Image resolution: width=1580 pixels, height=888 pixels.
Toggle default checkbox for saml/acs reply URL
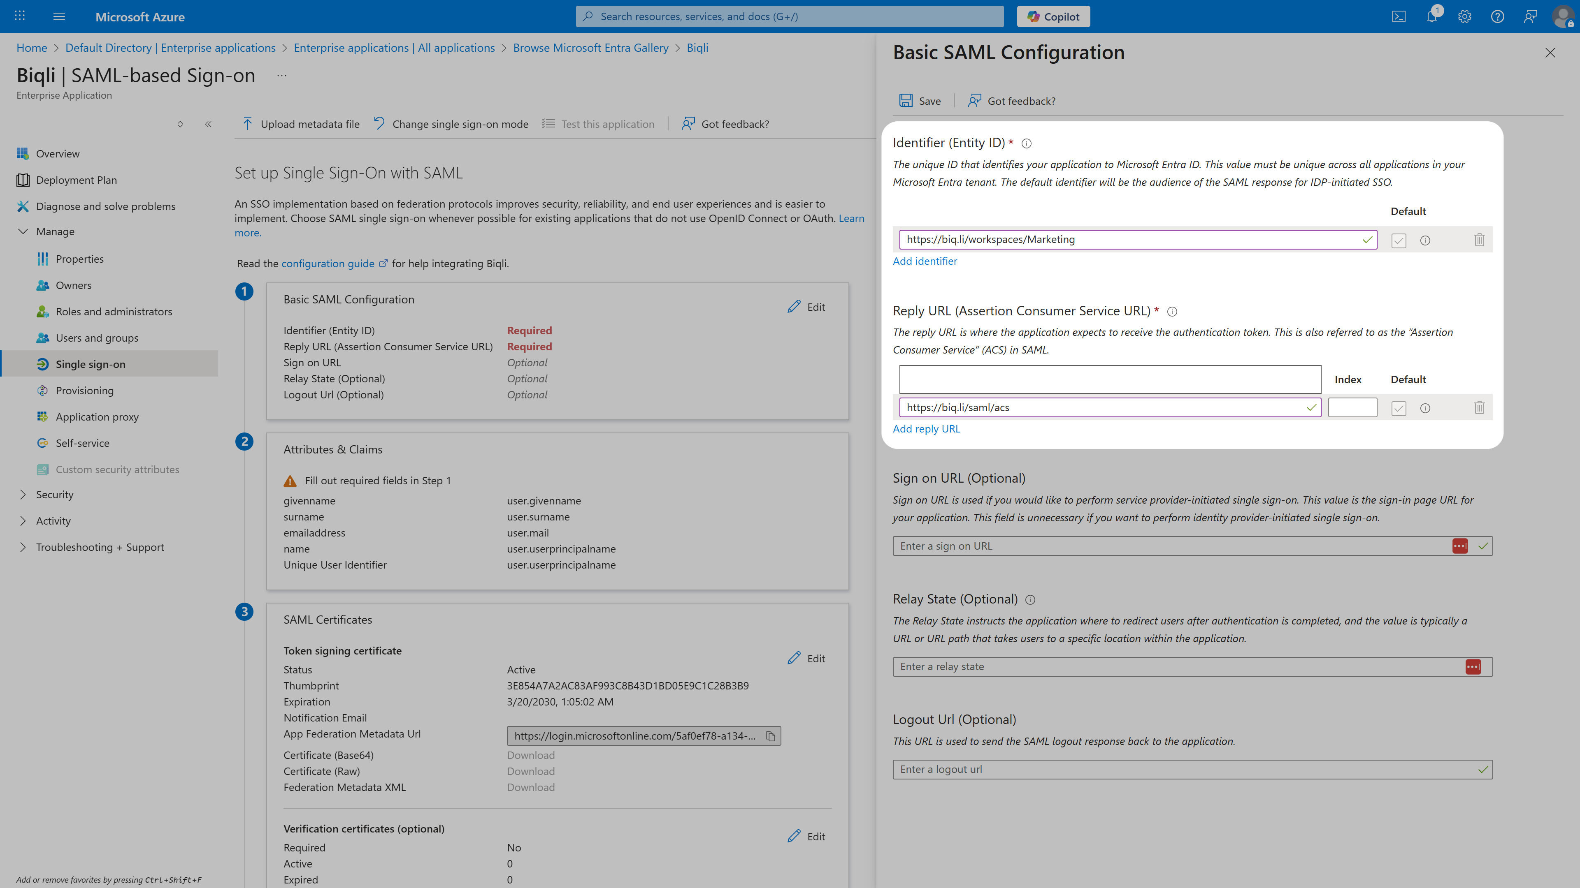tap(1399, 408)
